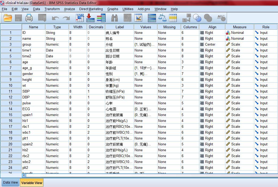Weight cases balance scale icon

tap(162, 18)
